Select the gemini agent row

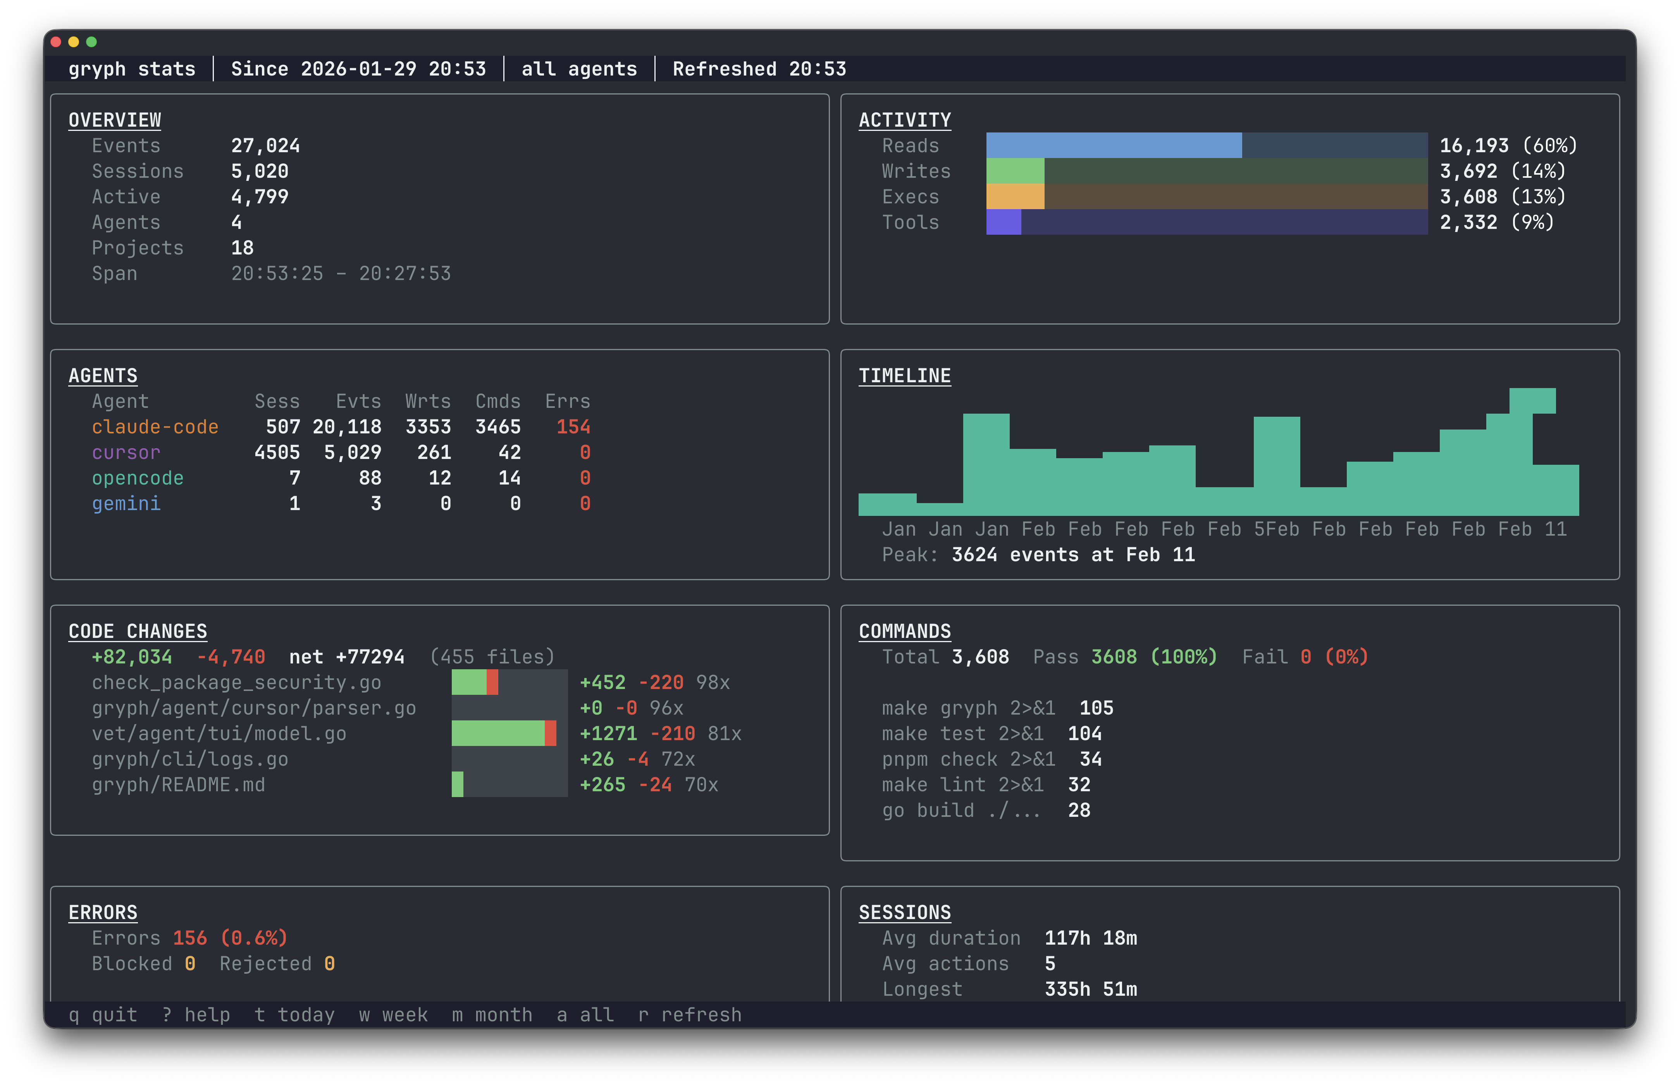(x=126, y=503)
